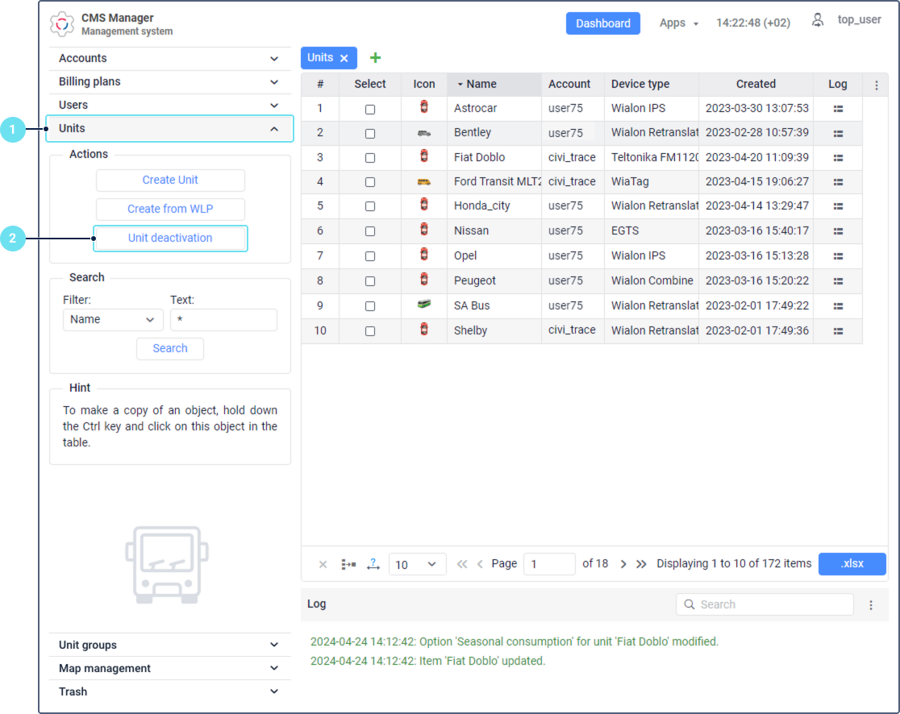Click Create Unit button

coord(170,180)
